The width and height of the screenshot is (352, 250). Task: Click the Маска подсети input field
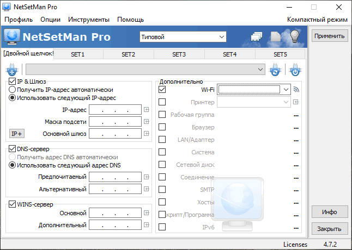click(115, 122)
